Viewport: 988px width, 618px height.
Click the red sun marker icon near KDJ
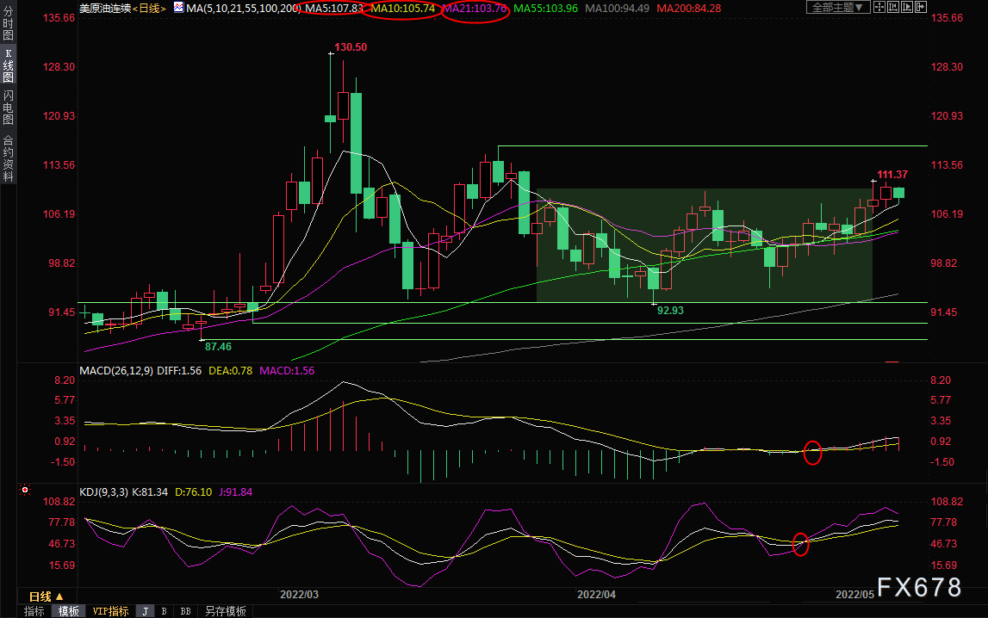tap(25, 490)
